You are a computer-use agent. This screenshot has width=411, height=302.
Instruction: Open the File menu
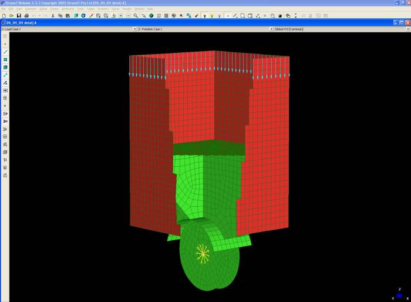(x=4, y=9)
